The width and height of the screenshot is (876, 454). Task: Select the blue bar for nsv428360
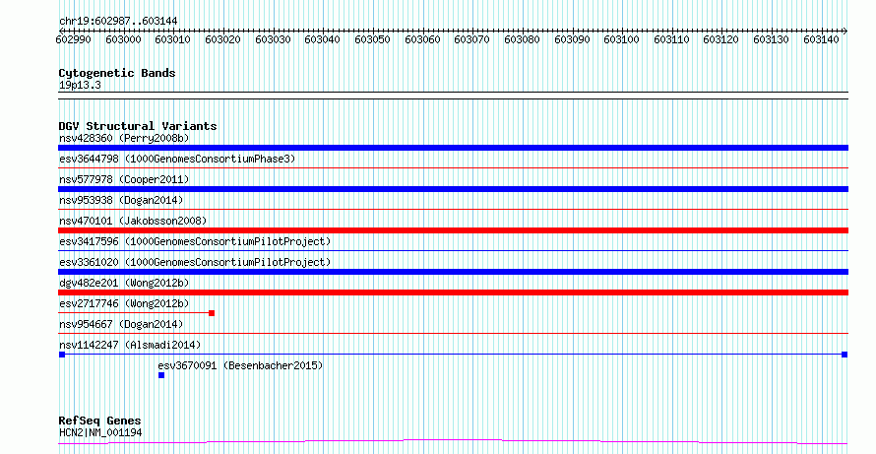point(453,148)
